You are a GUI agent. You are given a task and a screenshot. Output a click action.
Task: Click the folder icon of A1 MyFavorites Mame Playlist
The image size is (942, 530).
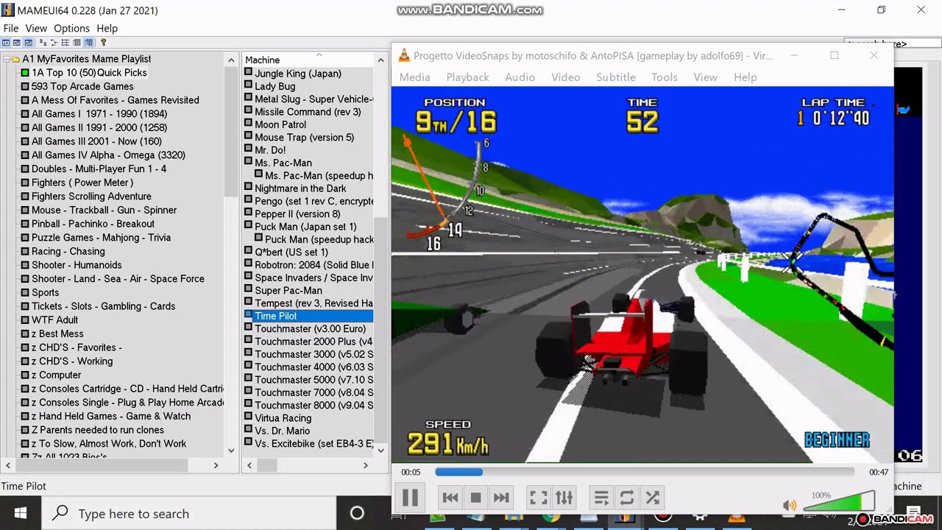(x=15, y=59)
